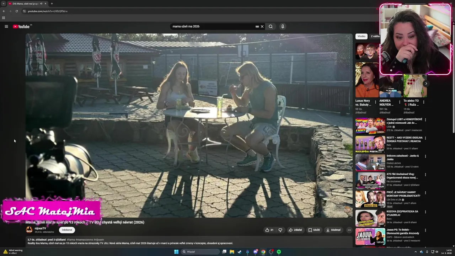Open options for 'Zástupci LGBT' video
455x256 pixels.
point(425,120)
